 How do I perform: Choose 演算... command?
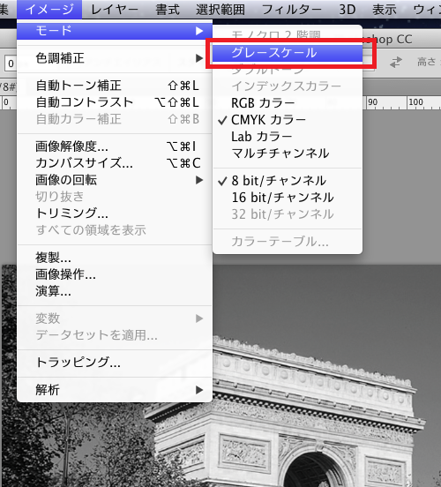click(115, 291)
